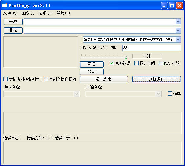Minimize the FastCopy window
The width and height of the screenshot is (185, 166).
(x=164, y=6)
